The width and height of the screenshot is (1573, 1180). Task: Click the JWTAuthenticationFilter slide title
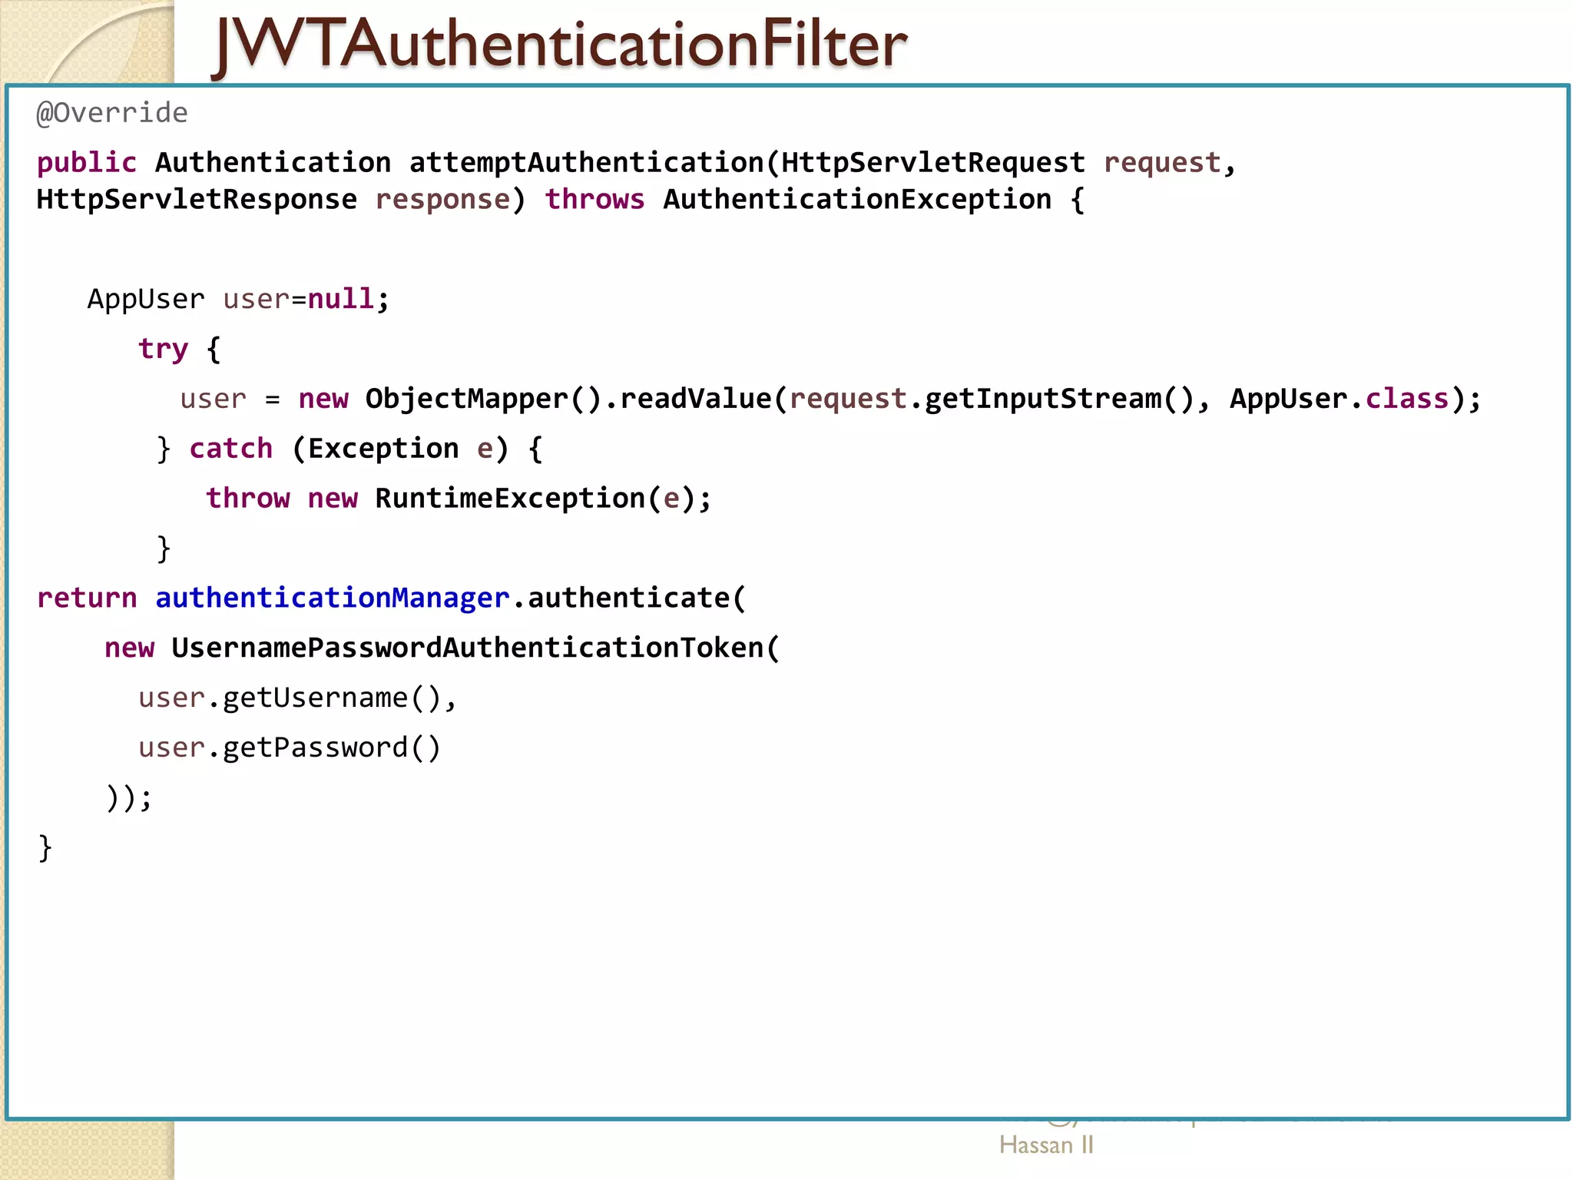[x=561, y=44]
